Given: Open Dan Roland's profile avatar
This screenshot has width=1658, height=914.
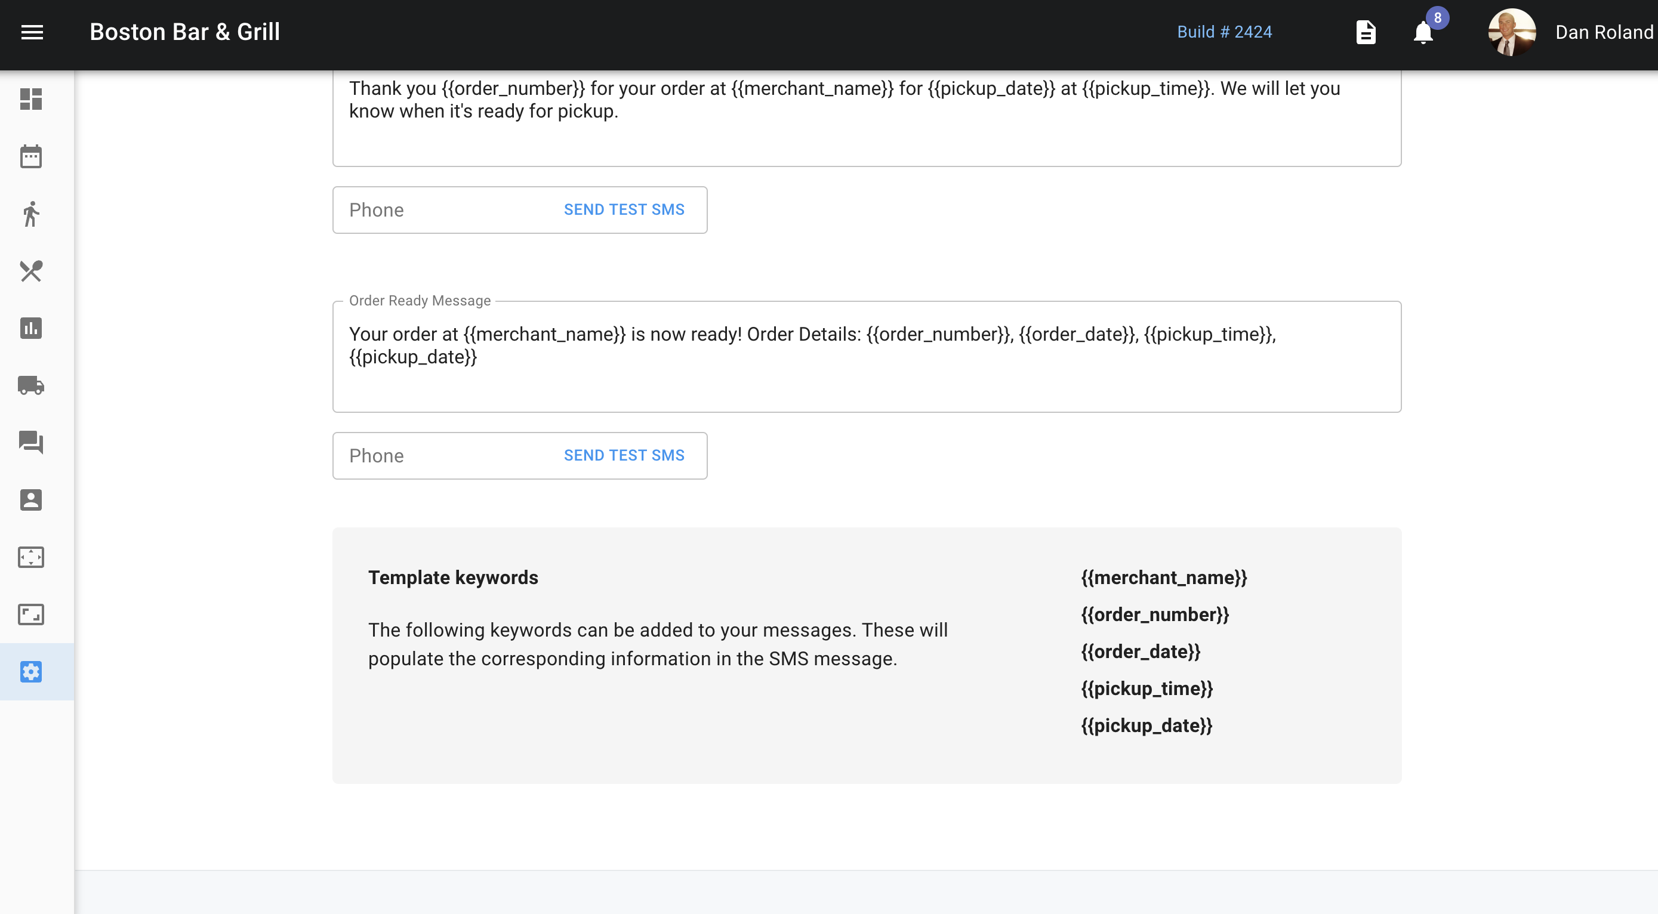Looking at the screenshot, I should pyautogui.click(x=1512, y=32).
